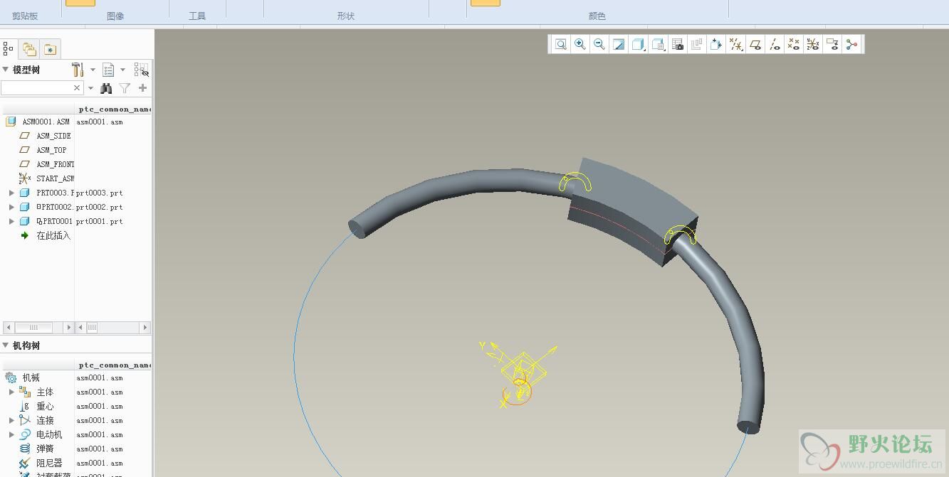Open the datum display filters dropdown
Screen dimensions: 949x477
(736, 44)
